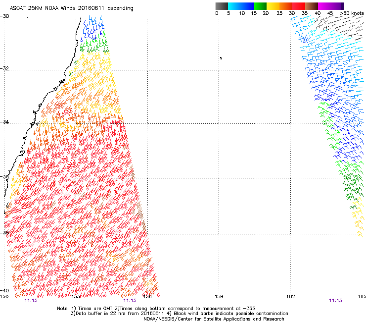366x322 pixels.
Task: Select the '-32' latitude axis label
Action: coord(4,68)
